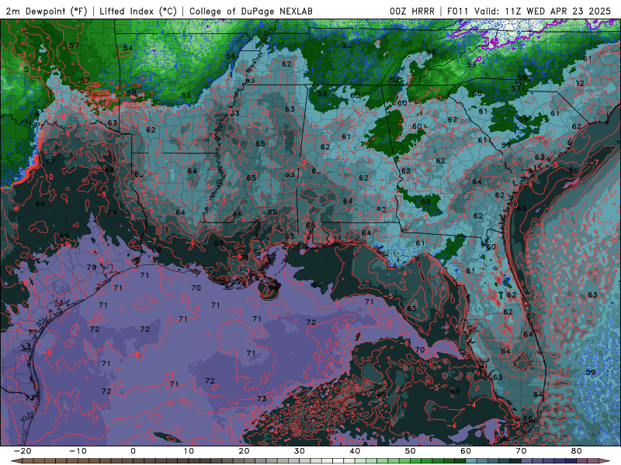The height and width of the screenshot is (465, 621).
Task: Click the -20 label on the color scale
Action: pyautogui.click(x=23, y=451)
